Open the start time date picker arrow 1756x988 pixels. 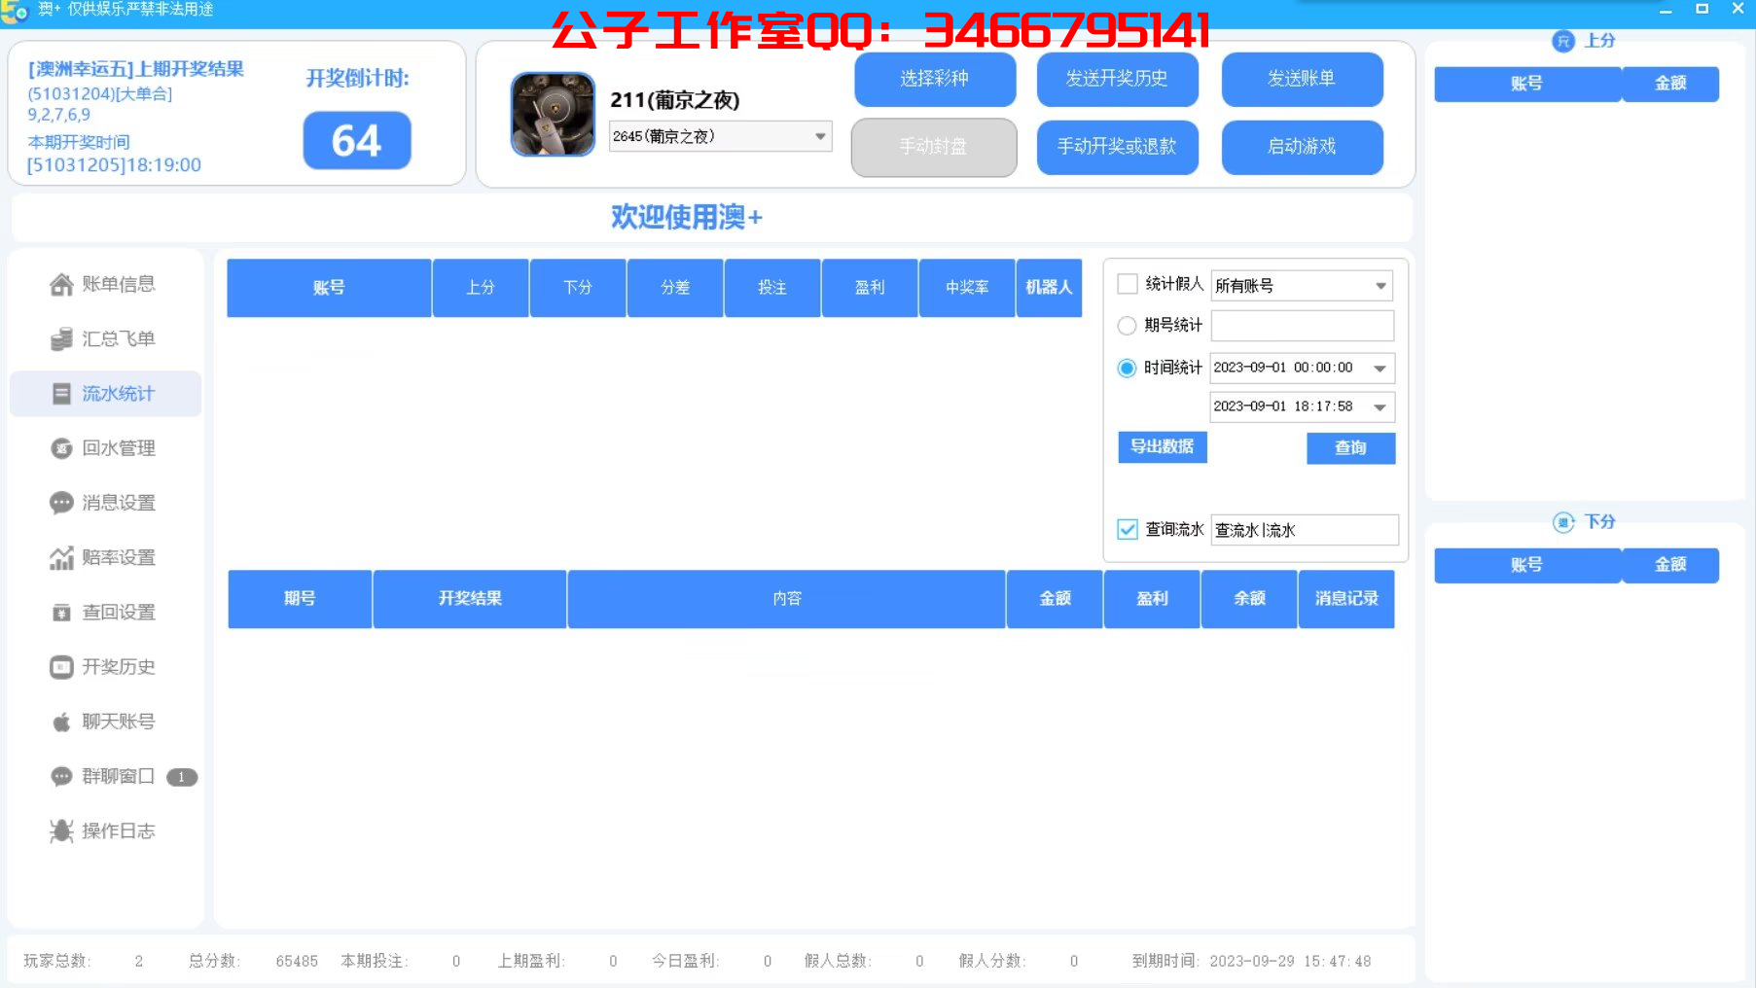[x=1380, y=369]
